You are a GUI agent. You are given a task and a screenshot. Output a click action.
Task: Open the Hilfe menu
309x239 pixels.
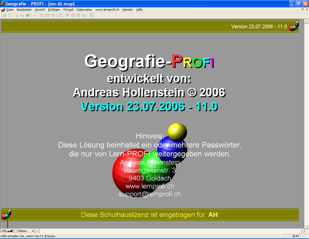click(140, 10)
